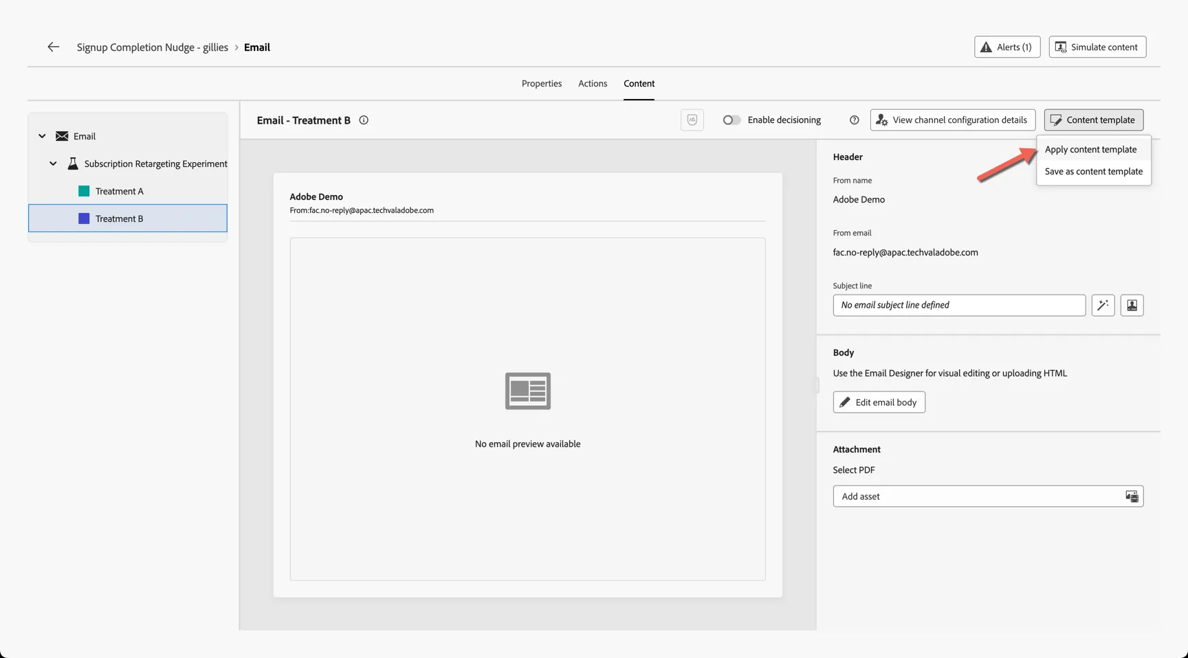The image size is (1188, 658).
Task: Click the empty email preview placeholder icon
Action: click(x=528, y=391)
